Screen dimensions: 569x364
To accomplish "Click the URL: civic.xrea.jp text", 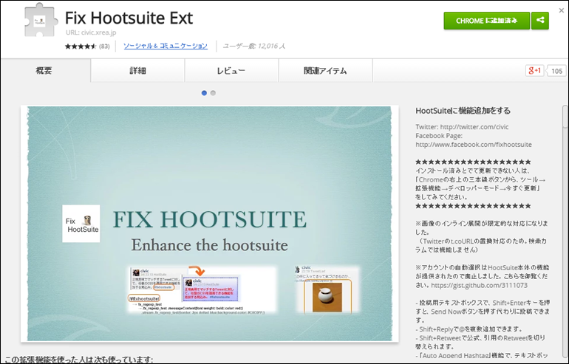I will pyautogui.click(x=91, y=32).
